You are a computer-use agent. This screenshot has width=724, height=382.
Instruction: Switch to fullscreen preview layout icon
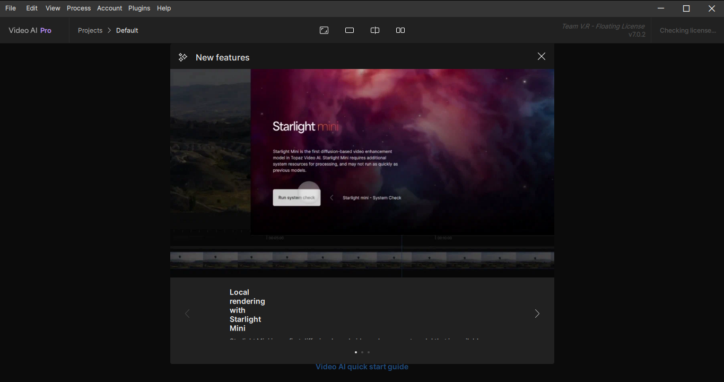[324, 30]
